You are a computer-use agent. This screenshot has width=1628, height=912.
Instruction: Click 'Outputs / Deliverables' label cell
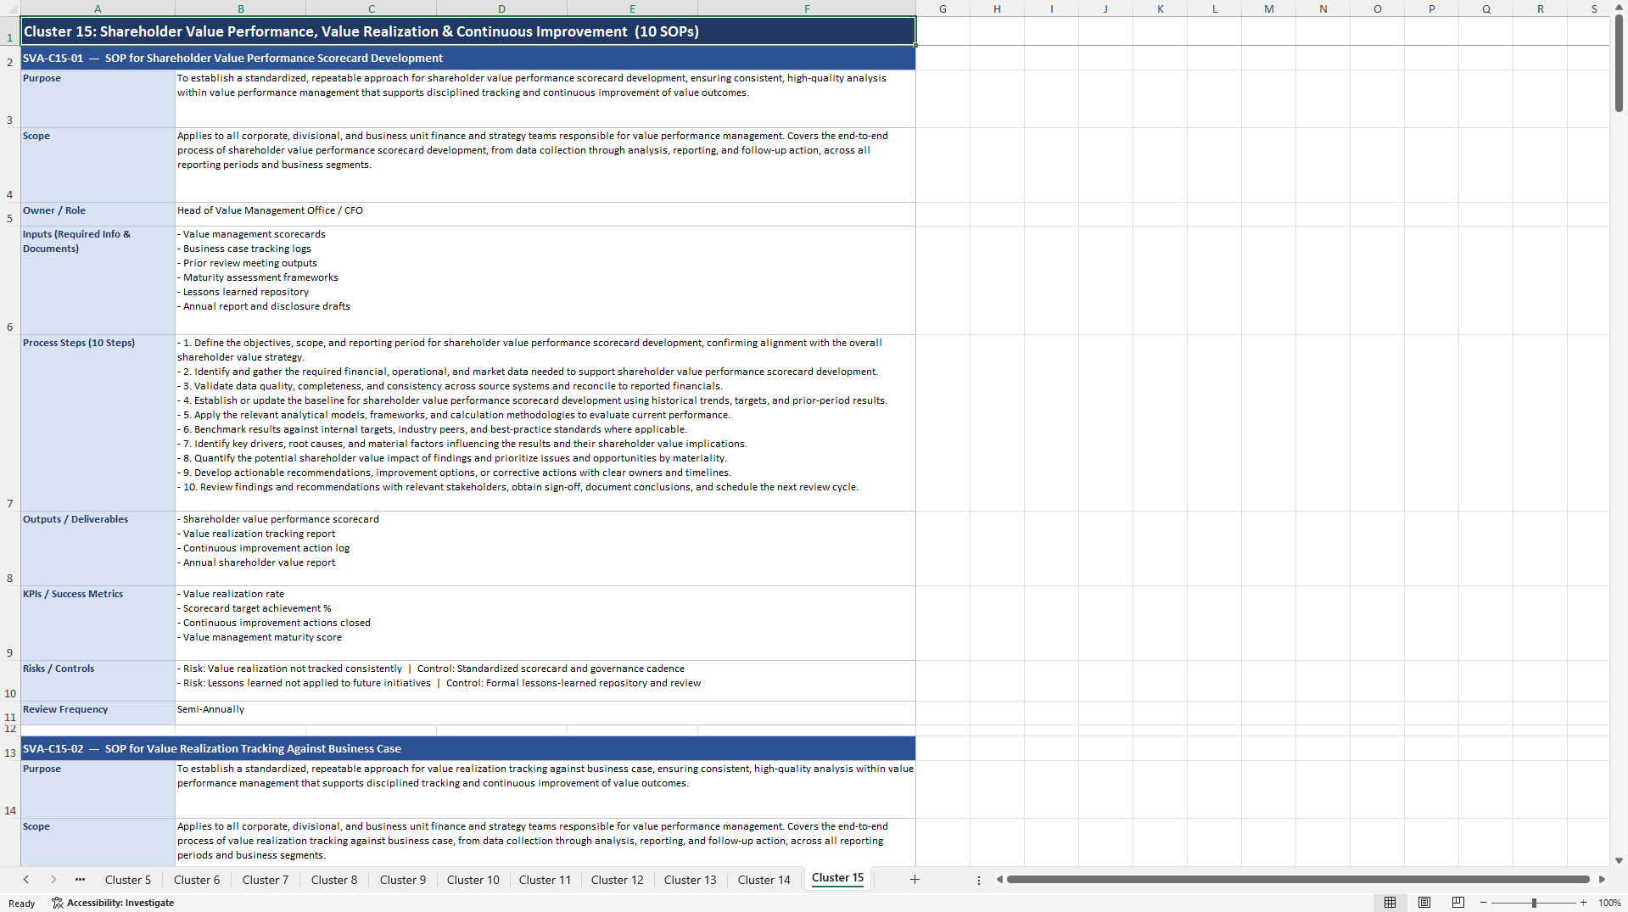pos(98,548)
